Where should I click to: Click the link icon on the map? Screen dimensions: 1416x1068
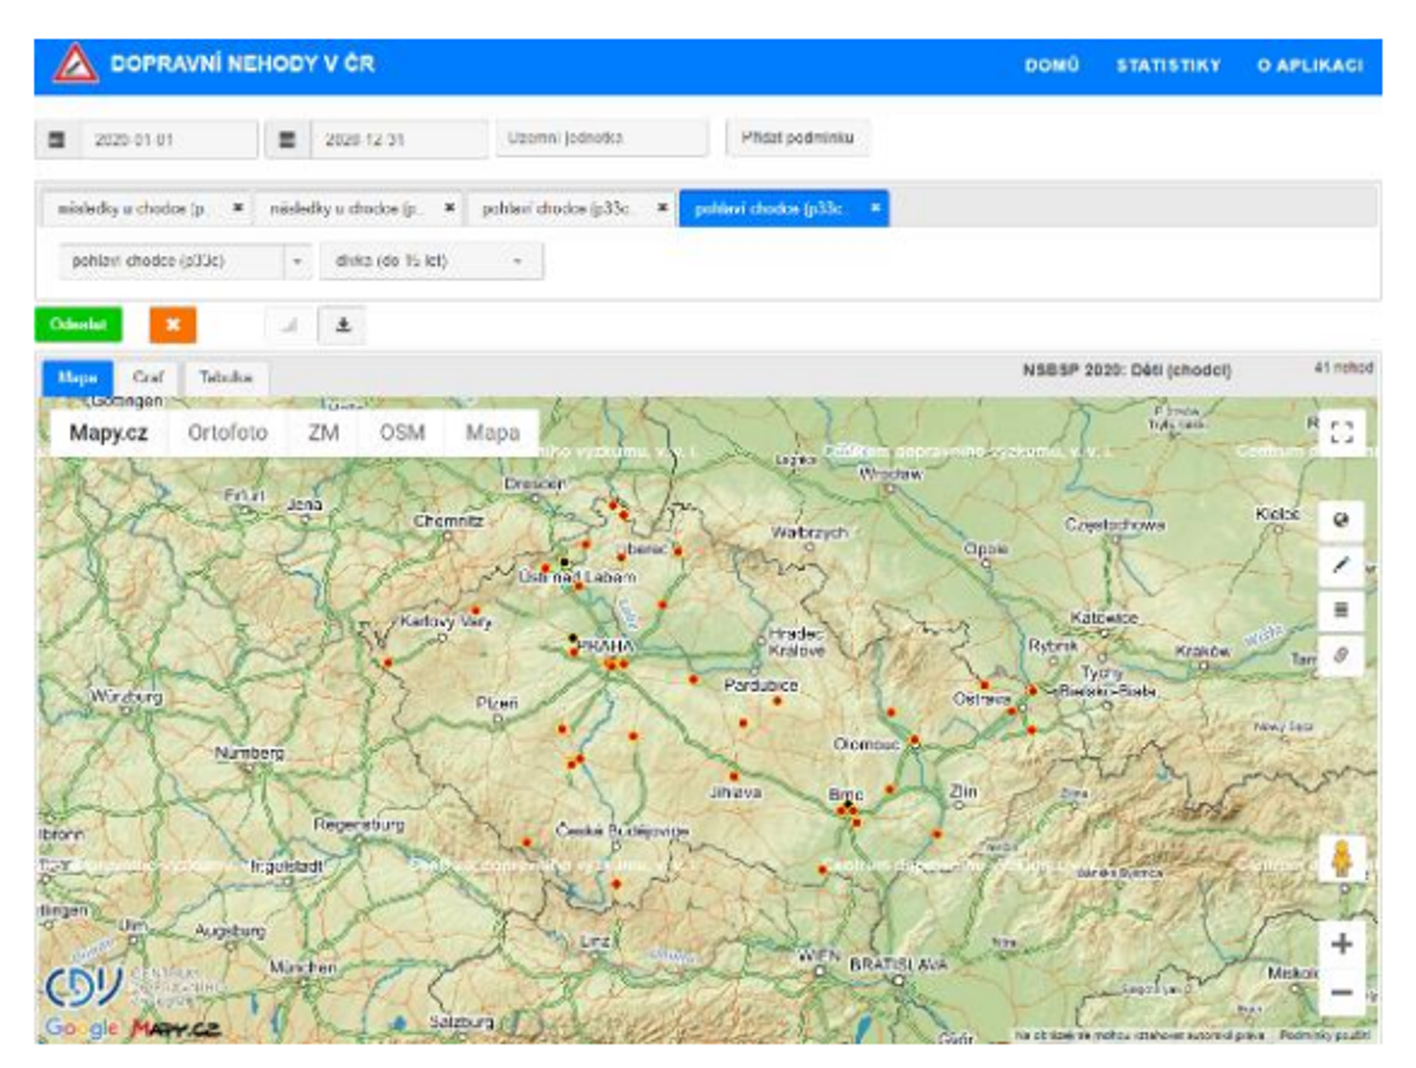pos(1340,655)
